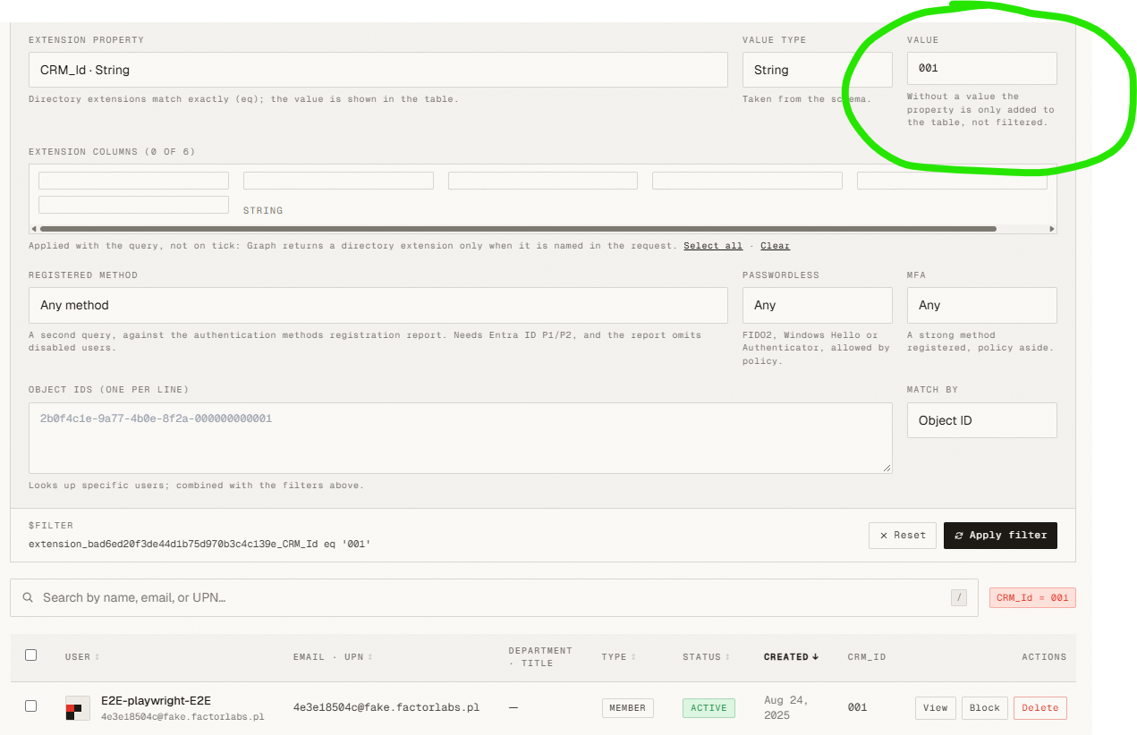Image resolution: width=1137 pixels, height=735 pixels.
Task: Delete the E2E-playwright-E2E user
Action: pyautogui.click(x=1039, y=708)
